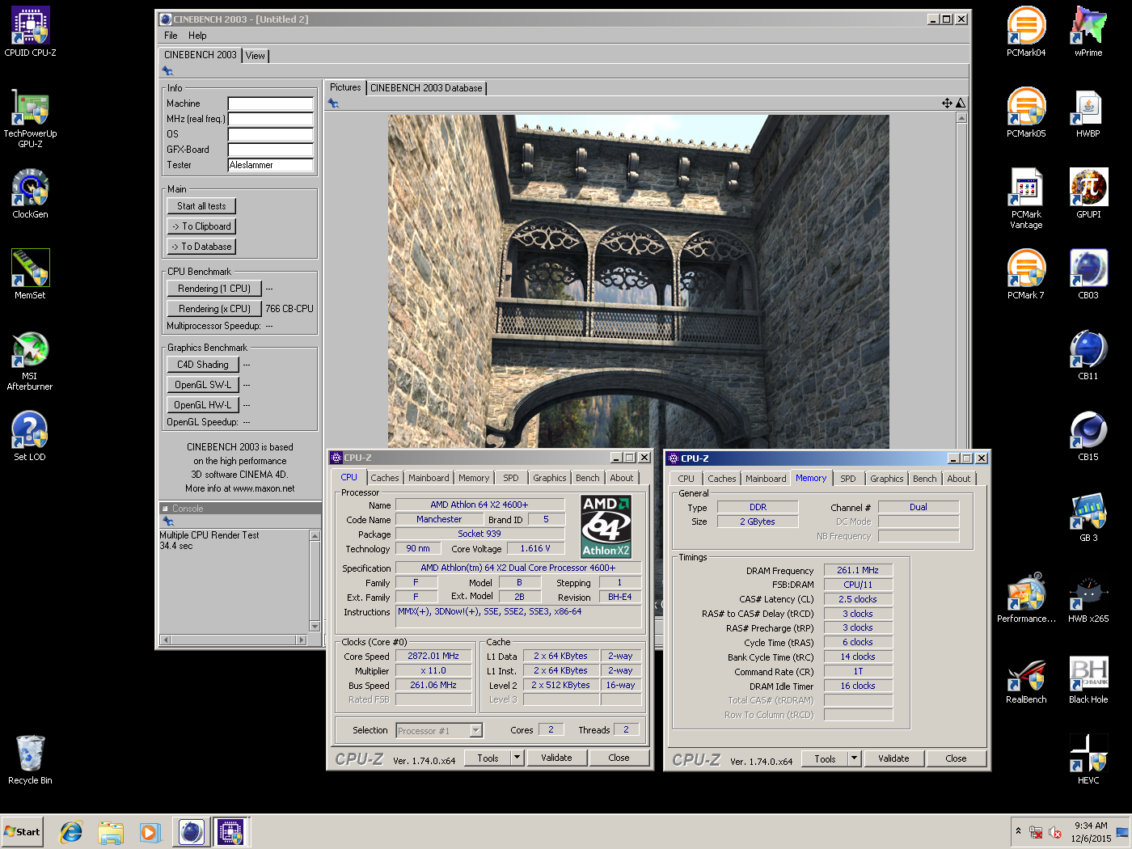Viewport: 1132px width, 849px height.
Task: Launch Performance desktop shortcut
Action: coord(1026,598)
